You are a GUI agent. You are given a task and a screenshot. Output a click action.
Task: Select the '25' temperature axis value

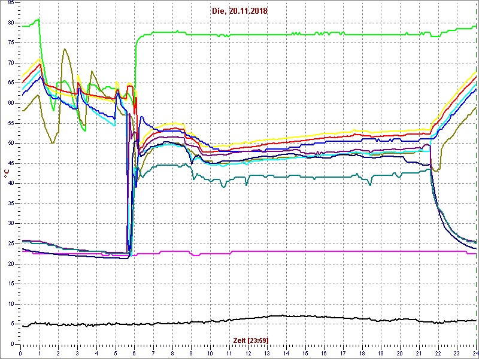tap(11, 244)
